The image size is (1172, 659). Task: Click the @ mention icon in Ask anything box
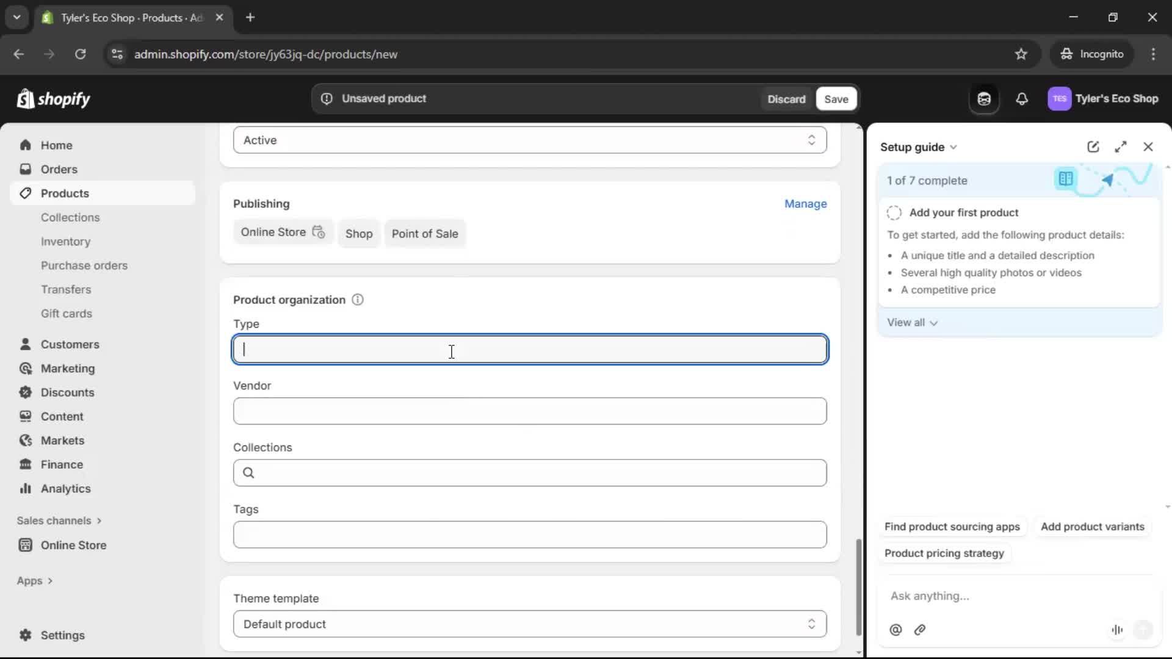895,630
